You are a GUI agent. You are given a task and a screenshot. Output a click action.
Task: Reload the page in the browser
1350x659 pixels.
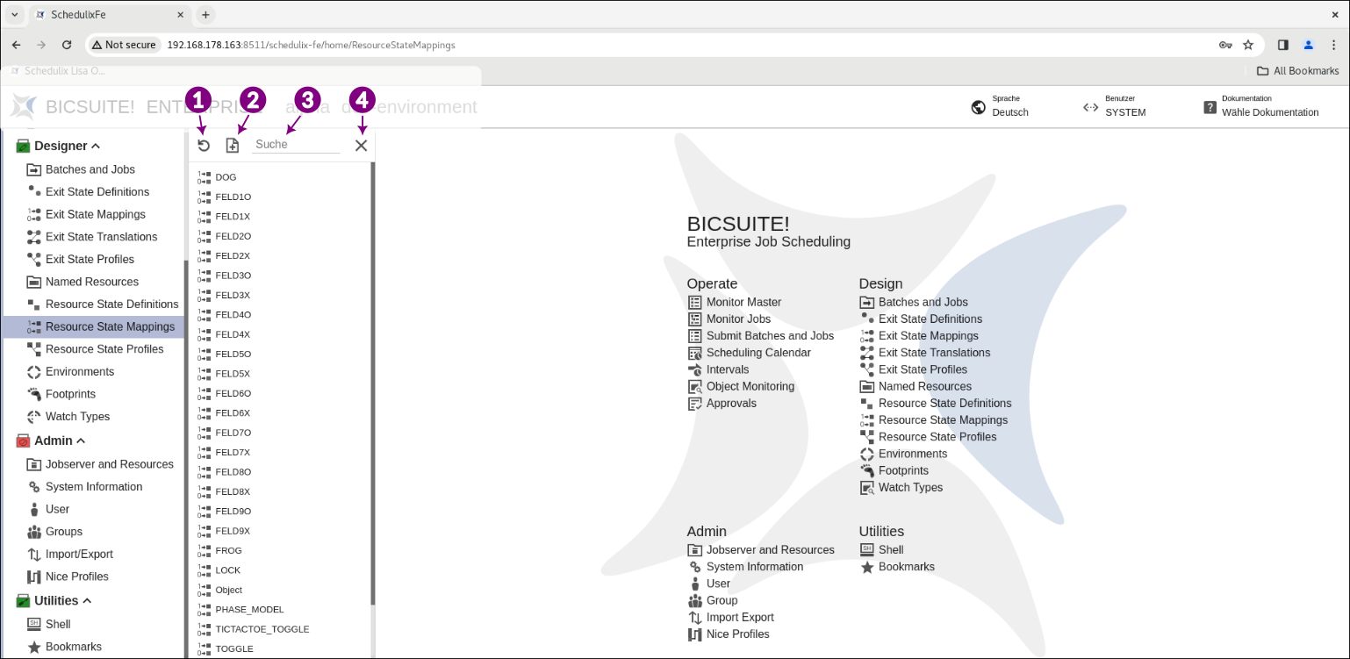[67, 45]
